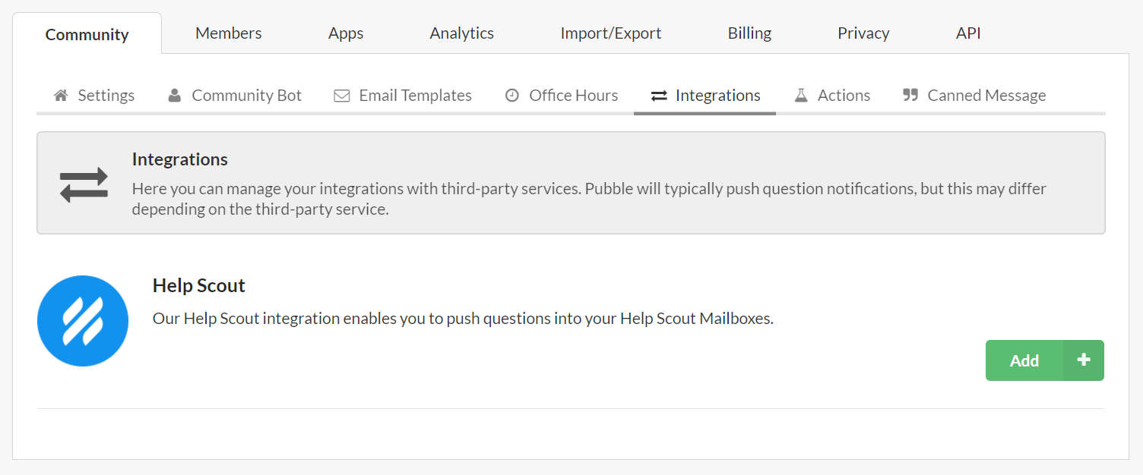Image resolution: width=1143 pixels, height=475 pixels.
Task: Select the person icon next to Community Bot
Action: [x=174, y=95]
